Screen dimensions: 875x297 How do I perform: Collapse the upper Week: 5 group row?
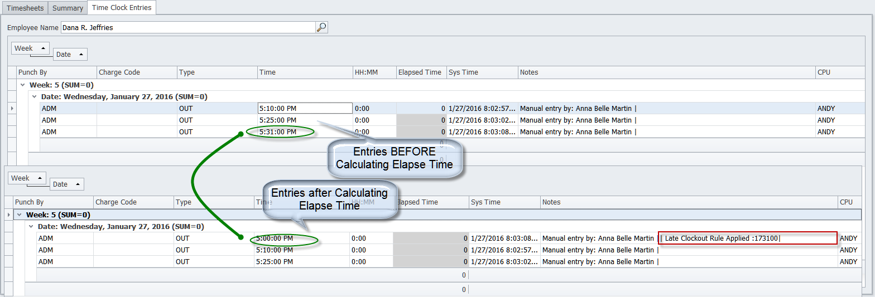(22, 85)
